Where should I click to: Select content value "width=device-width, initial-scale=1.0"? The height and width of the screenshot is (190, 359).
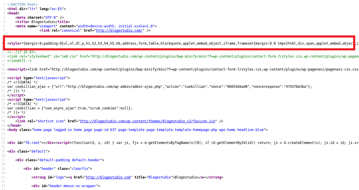pyautogui.click(x=115, y=26)
